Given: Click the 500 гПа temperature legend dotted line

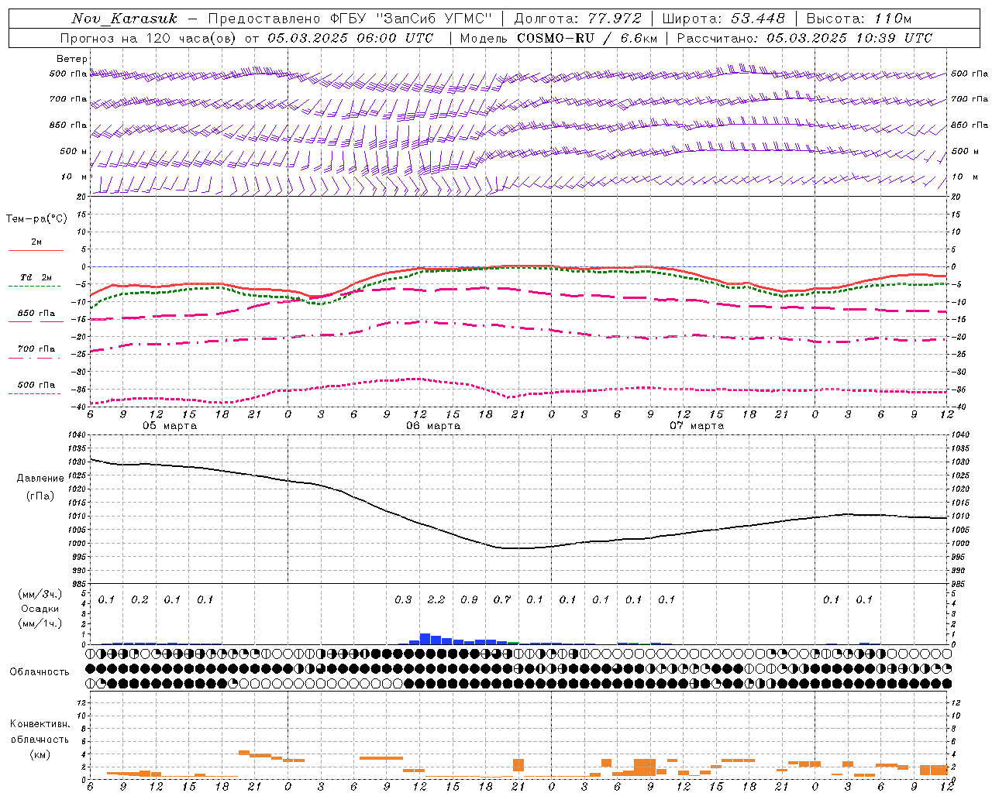Looking at the screenshot, I should (x=35, y=393).
